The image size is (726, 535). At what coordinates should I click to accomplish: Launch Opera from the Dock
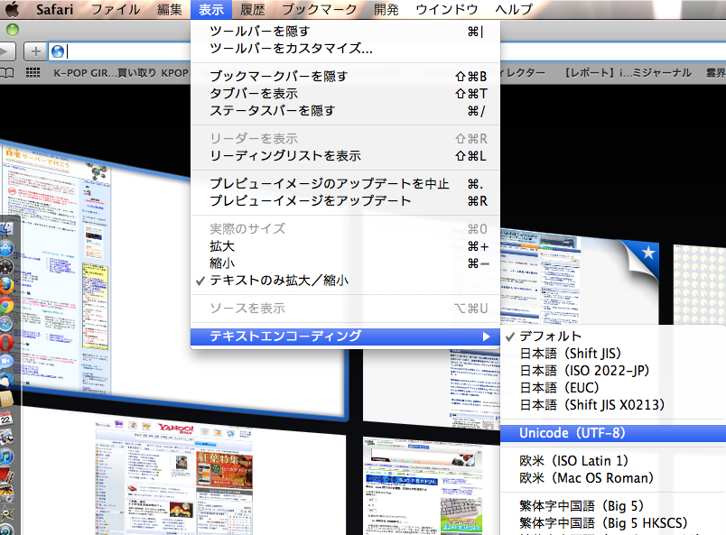coord(6,343)
